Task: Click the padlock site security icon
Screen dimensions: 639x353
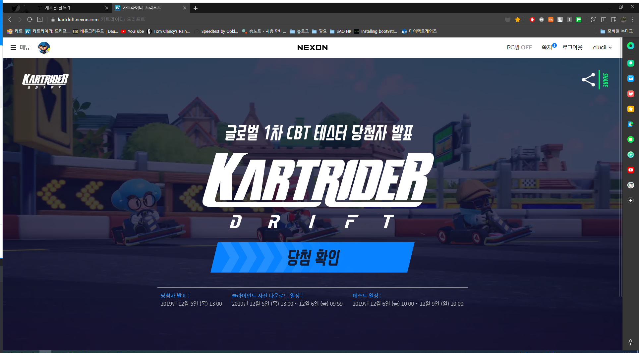Action: [53, 20]
